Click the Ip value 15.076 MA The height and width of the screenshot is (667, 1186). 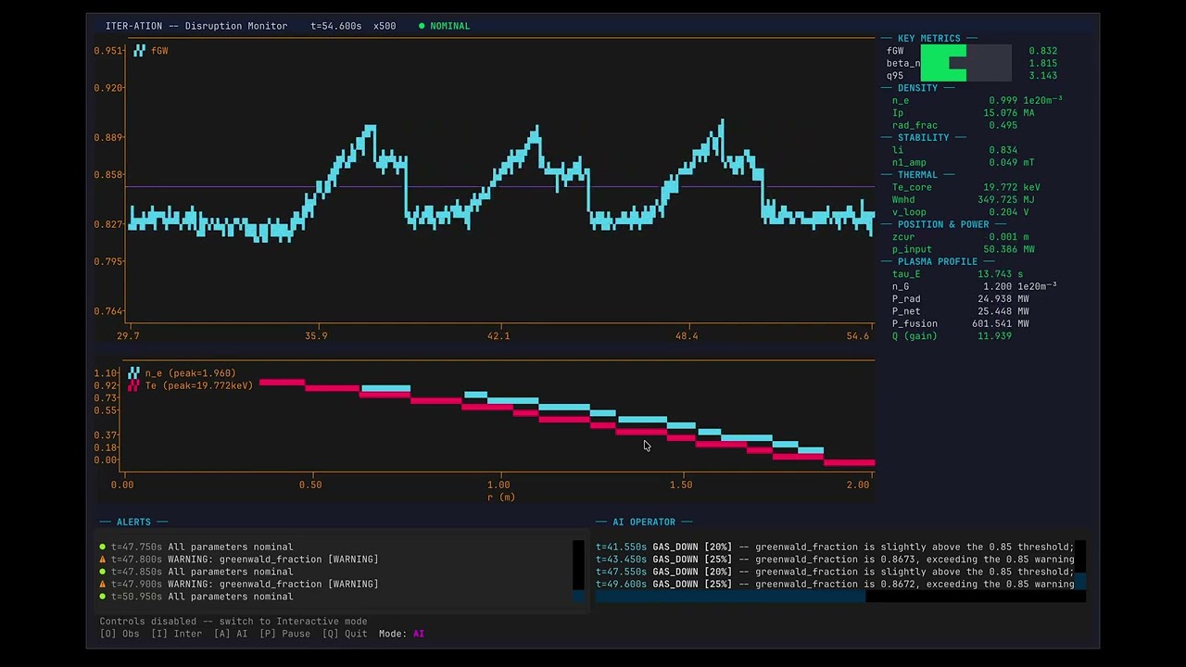point(1009,113)
